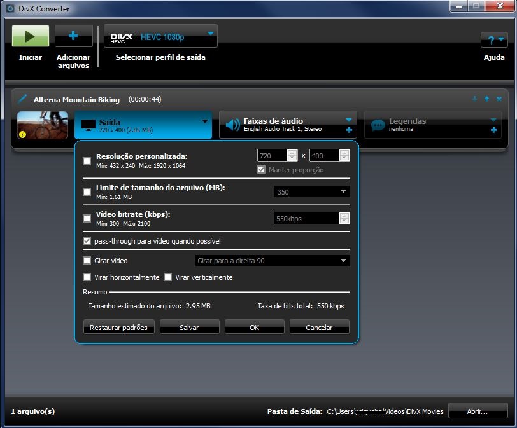Viewport: 517px width, 428px height.
Task: Open the Ajuda dropdown arrow
Action: (x=501, y=39)
